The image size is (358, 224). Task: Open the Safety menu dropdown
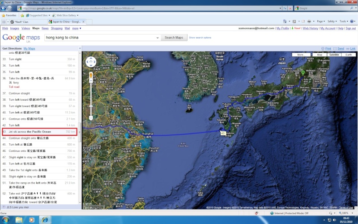332,21
